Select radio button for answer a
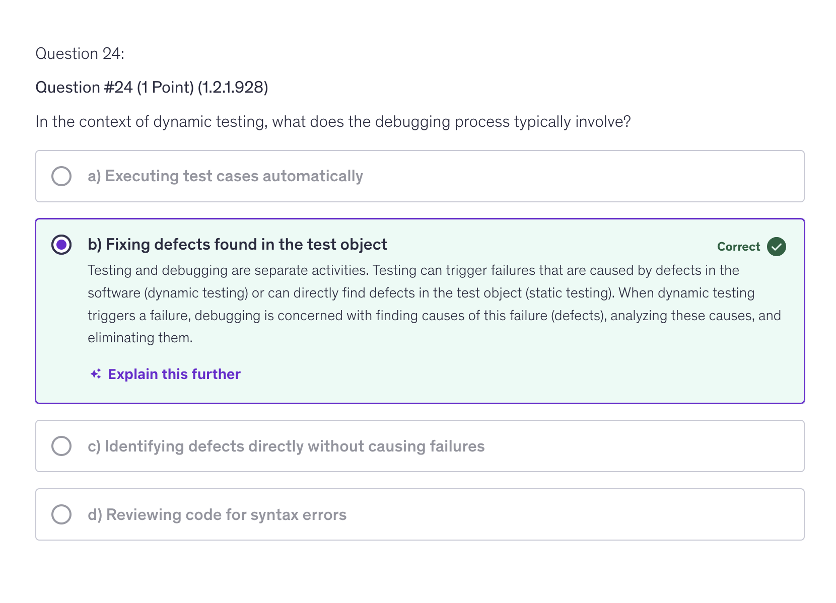836x603 pixels. [x=61, y=176]
